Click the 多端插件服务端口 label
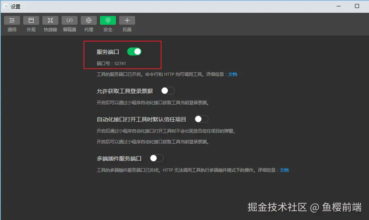 (x=119, y=159)
